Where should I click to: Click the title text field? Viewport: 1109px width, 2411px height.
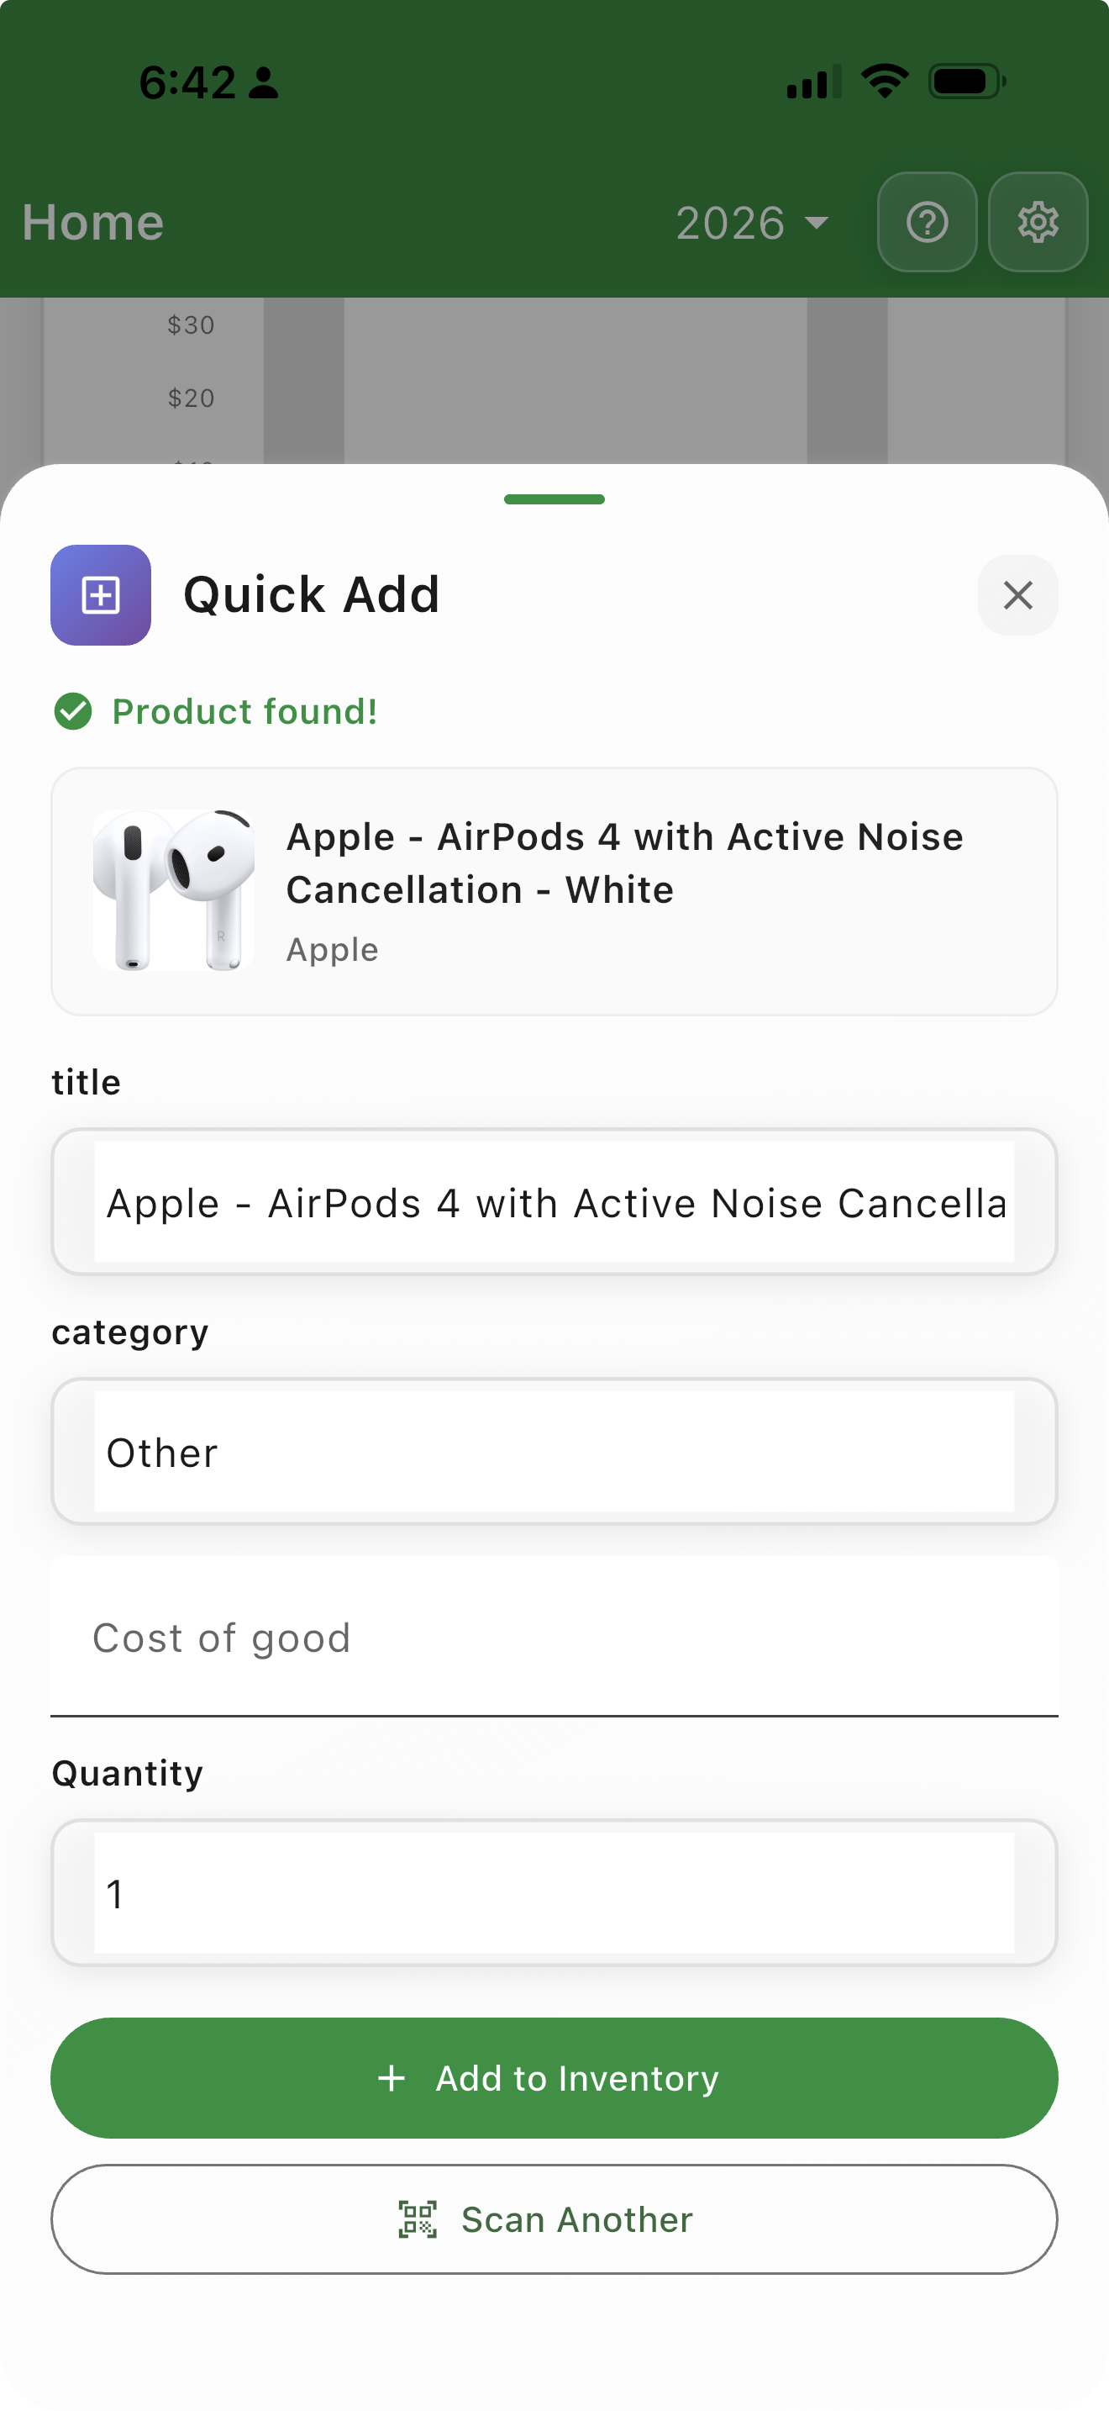(x=554, y=1203)
